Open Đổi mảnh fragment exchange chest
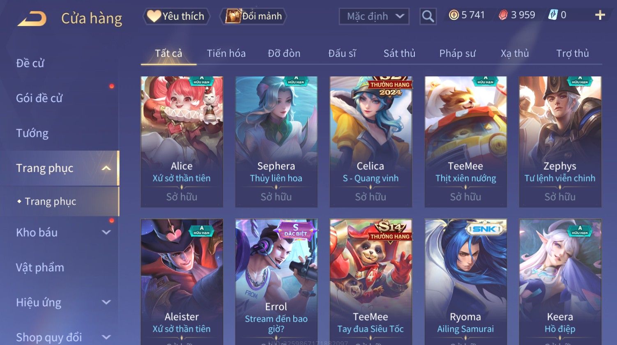The image size is (617, 345). [x=253, y=16]
